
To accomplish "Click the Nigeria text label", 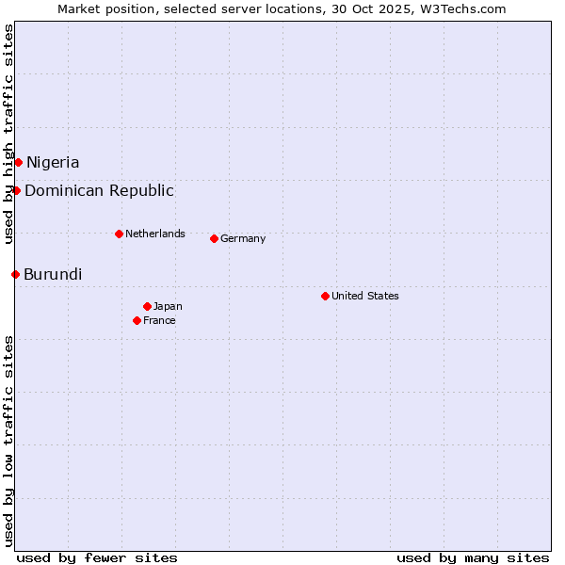I will [x=53, y=162].
